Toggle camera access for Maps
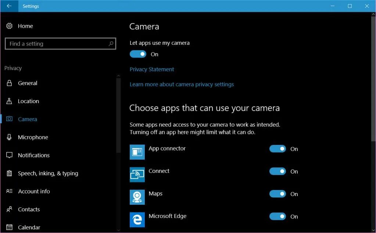 277,194
